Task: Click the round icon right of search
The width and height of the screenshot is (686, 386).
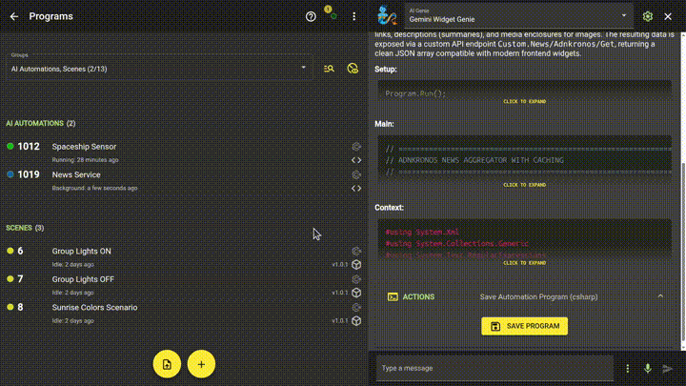Action: click(353, 69)
